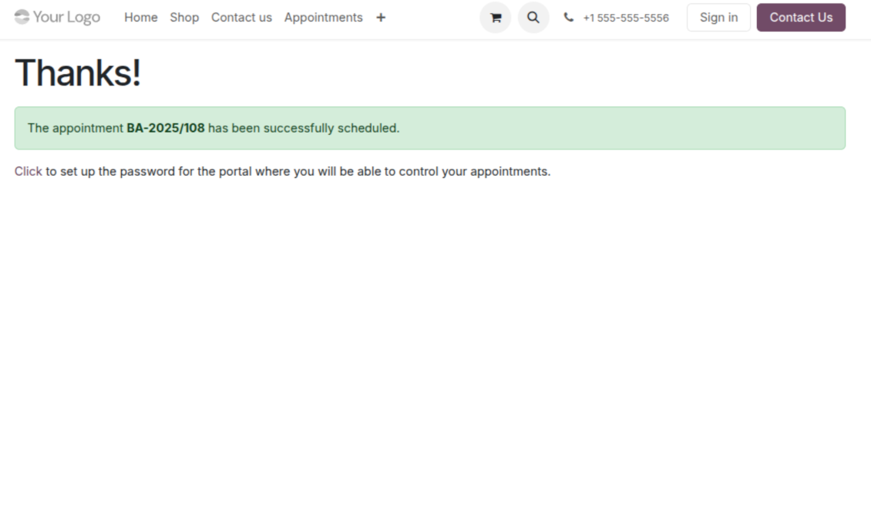The width and height of the screenshot is (871, 521).
Task: Click the phone handset icon
Action: tap(569, 18)
